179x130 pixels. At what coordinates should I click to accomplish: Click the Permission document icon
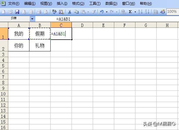tap(24, 12)
